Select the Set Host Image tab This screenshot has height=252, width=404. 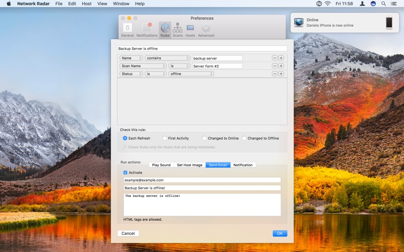(x=189, y=165)
